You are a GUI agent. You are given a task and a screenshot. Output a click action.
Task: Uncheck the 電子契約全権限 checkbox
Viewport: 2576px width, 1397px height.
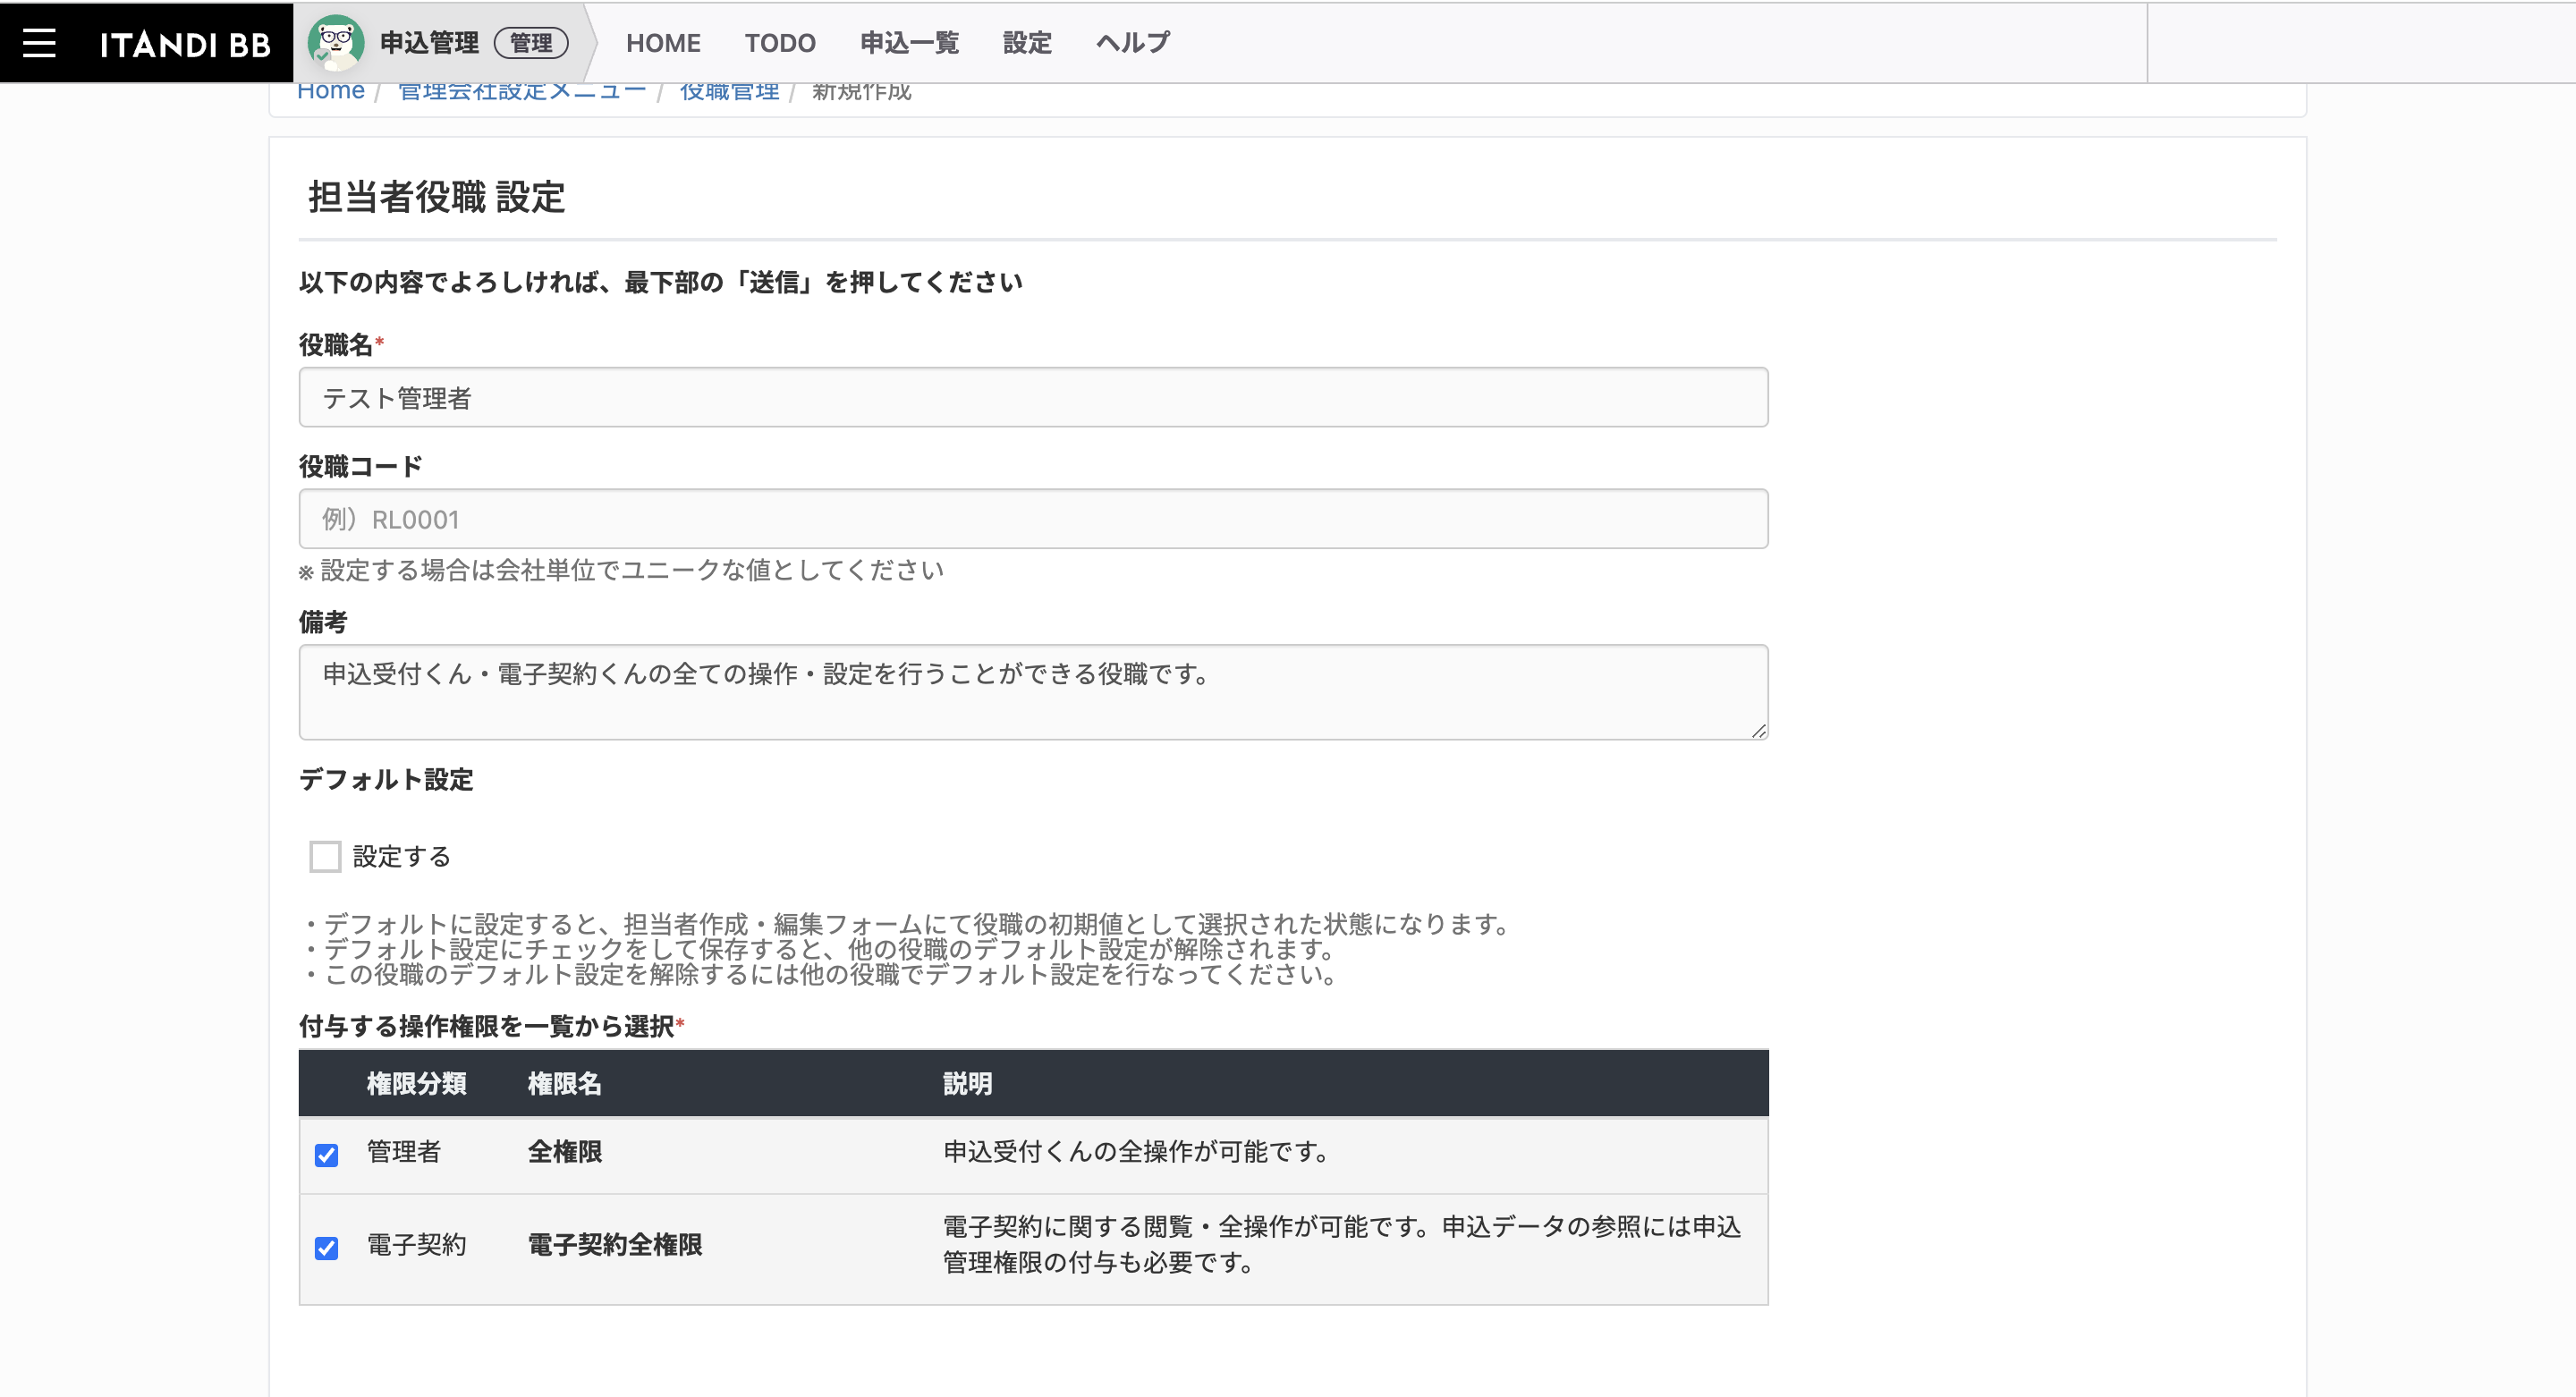[326, 1248]
